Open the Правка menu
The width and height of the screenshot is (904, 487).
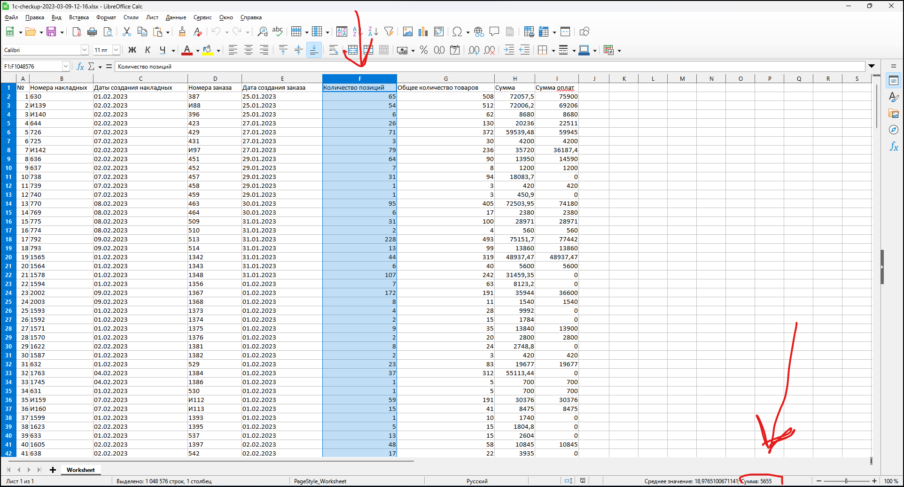[x=35, y=17]
